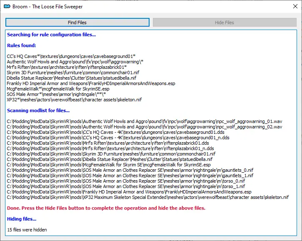Close the Broom window
This screenshot has height=241, width=302.
295,6
